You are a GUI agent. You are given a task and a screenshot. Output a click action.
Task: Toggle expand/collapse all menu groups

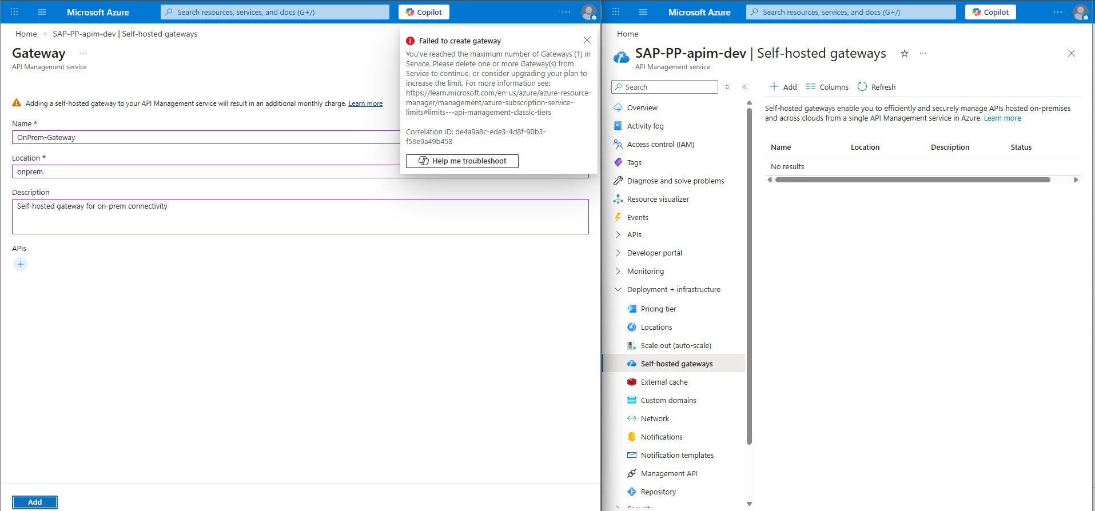tap(727, 87)
